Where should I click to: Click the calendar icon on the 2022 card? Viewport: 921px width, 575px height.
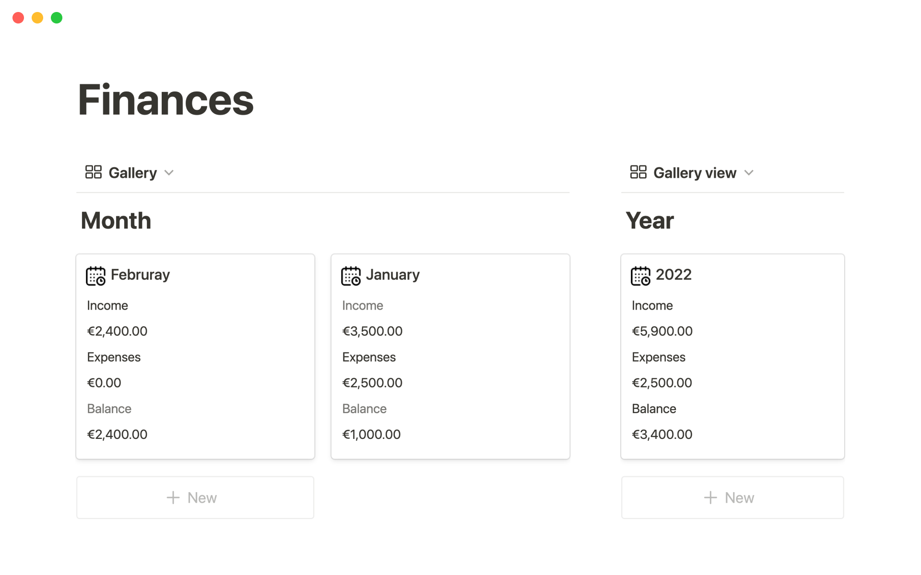pos(640,276)
